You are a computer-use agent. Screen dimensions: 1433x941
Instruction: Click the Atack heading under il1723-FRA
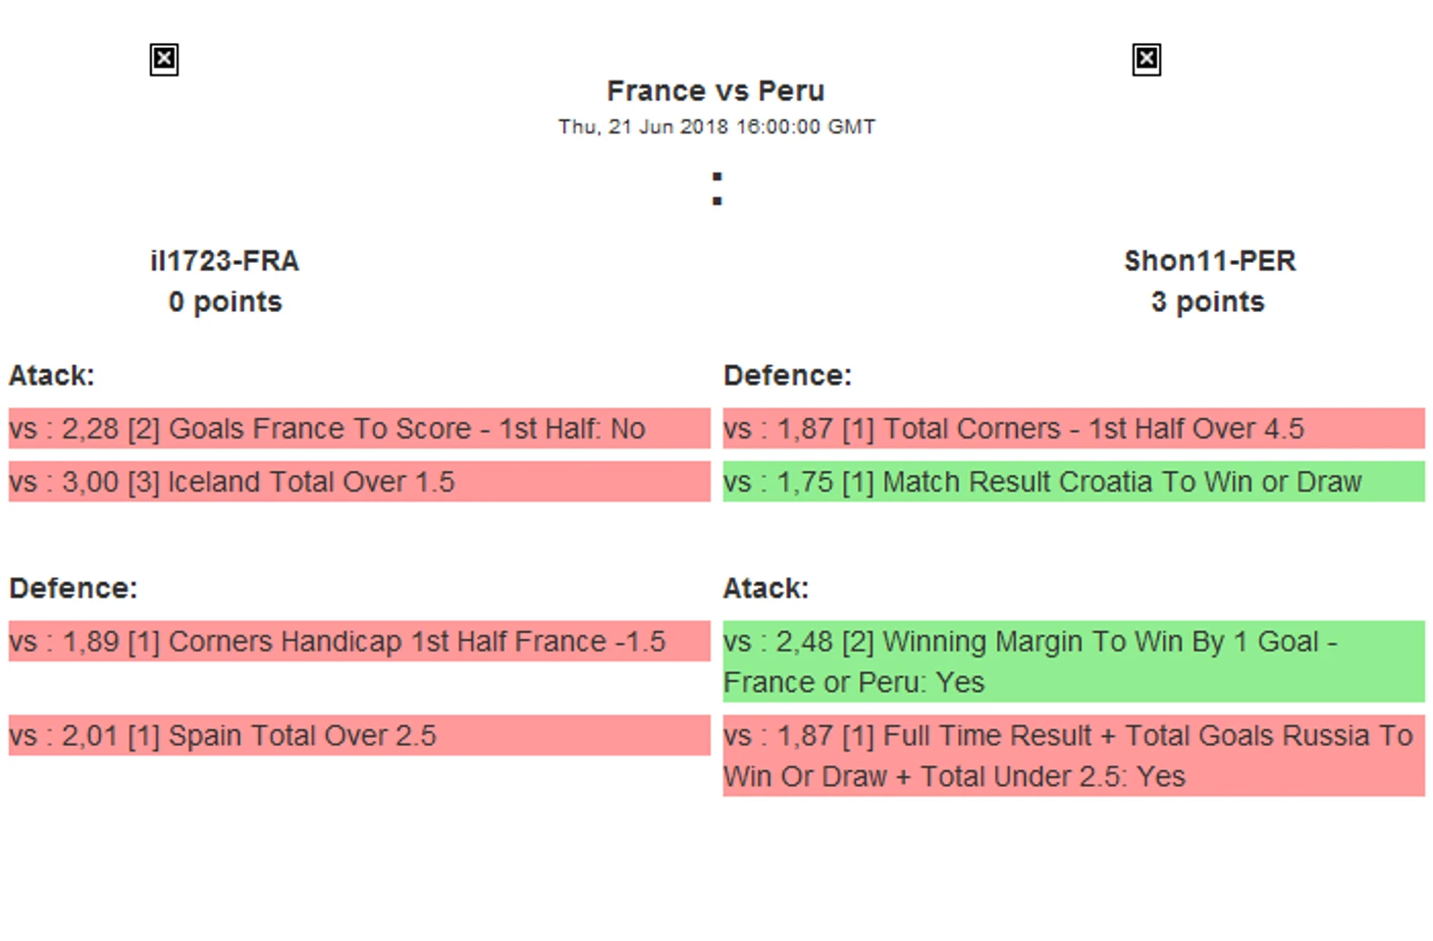pos(52,376)
